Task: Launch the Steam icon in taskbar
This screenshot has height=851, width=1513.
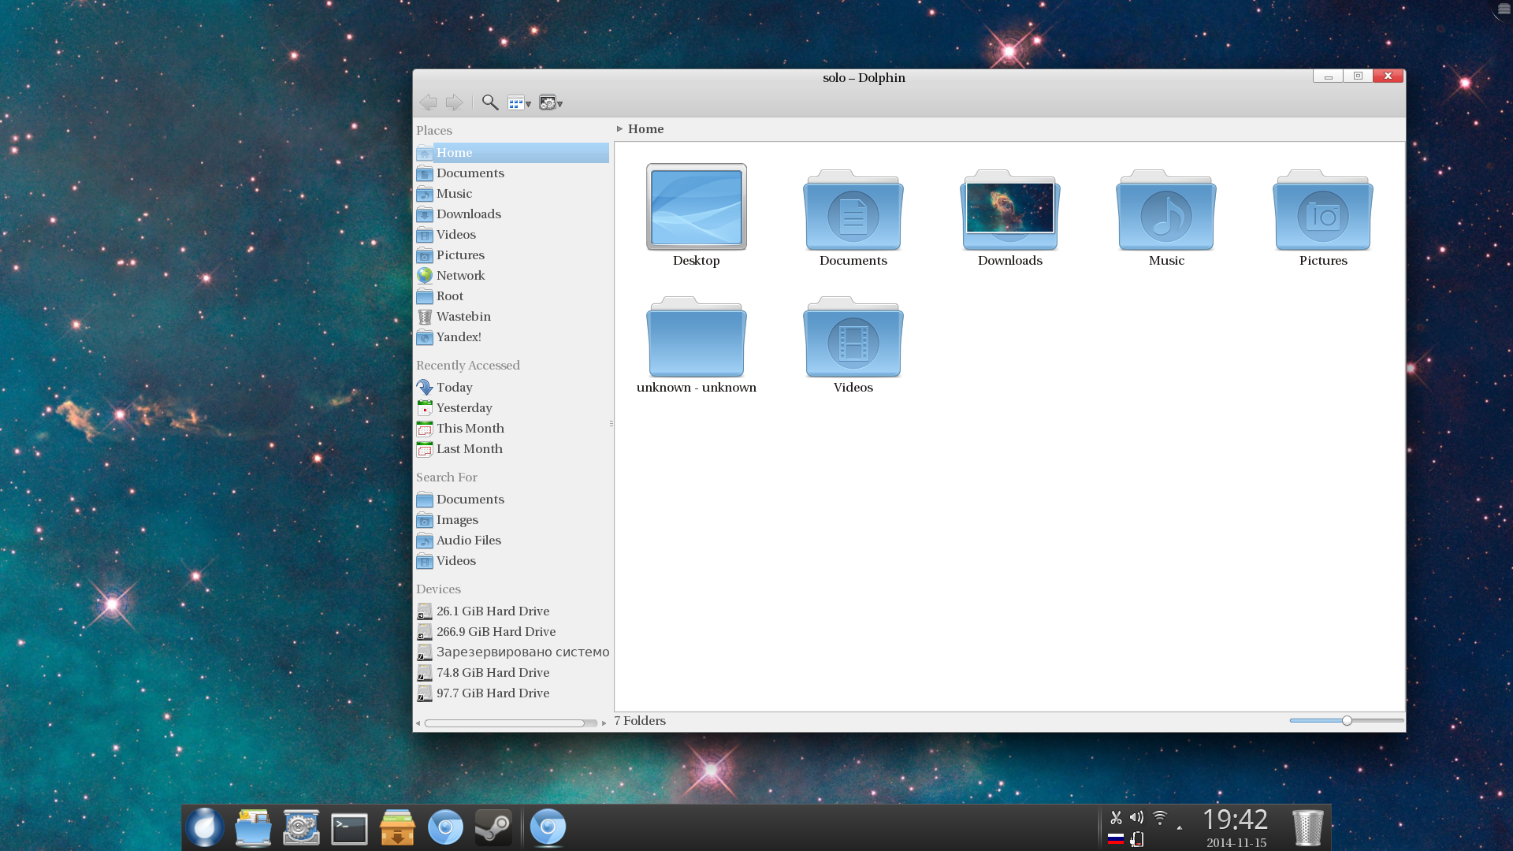Action: 493,828
